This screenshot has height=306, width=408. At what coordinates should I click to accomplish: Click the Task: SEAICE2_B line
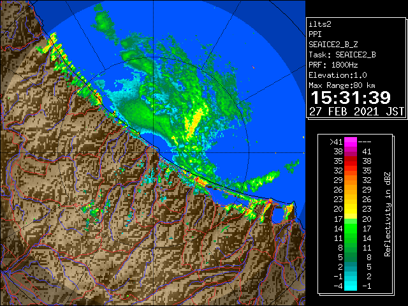pyautogui.click(x=342, y=55)
